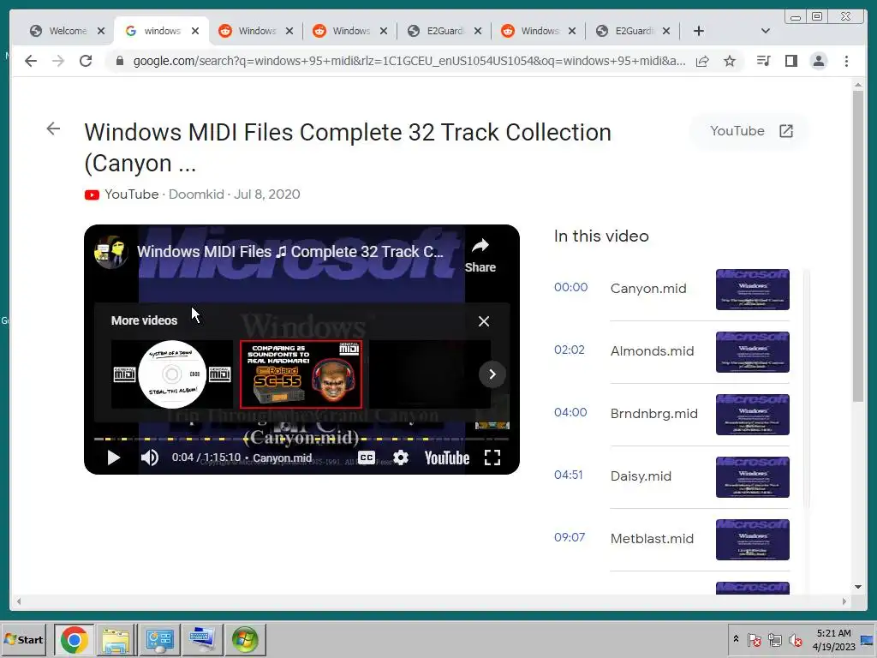877x658 pixels.
Task: Toggle the Chrome side panel icon
Action: pos(790,61)
